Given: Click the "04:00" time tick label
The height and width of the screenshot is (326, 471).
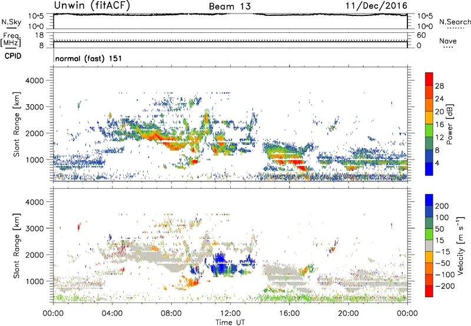Looking at the screenshot, I should (112, 314).
